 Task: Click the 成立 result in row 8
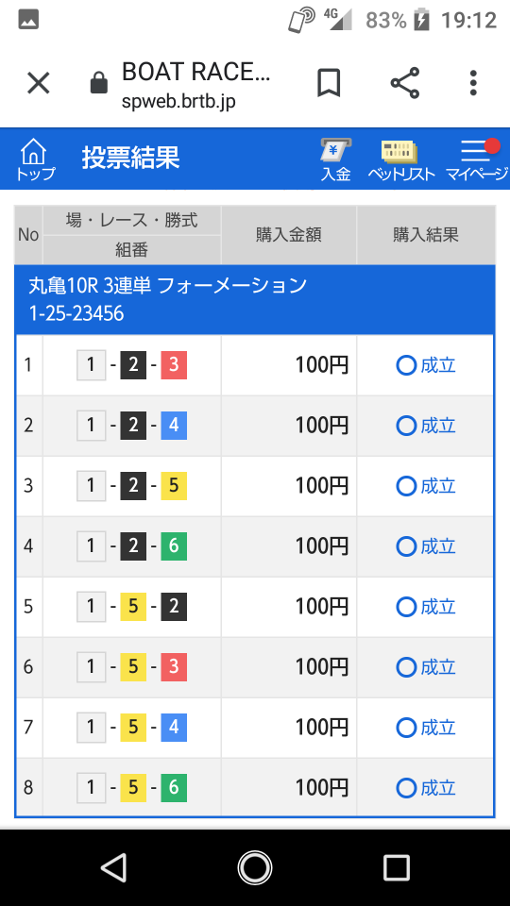[x=426, y=787]
